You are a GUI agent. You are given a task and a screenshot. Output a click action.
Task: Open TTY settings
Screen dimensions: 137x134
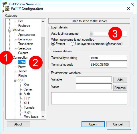point(27,98)
